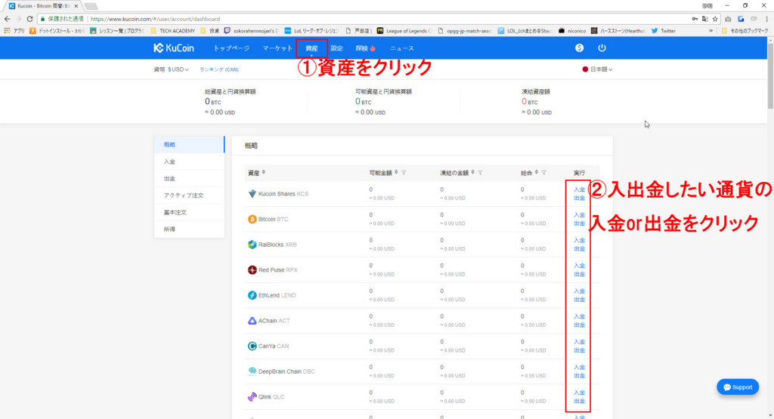Image resolution: width=774 pixels, height=419 pixels.
Task: Click 入金 for Qlink QLC
Action: point(579,393)
